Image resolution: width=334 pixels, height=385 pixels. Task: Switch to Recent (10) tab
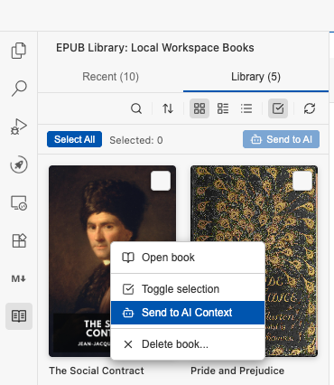(x=110, y=77)
